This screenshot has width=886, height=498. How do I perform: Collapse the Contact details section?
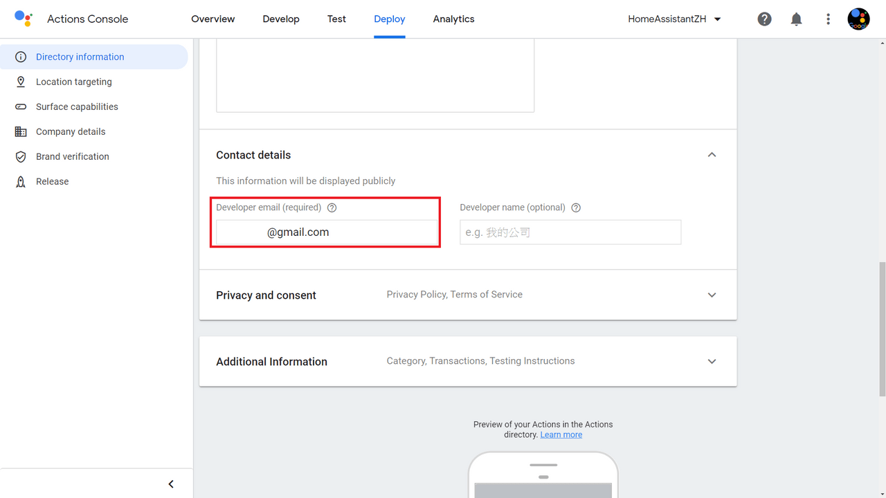click(712, 155)
